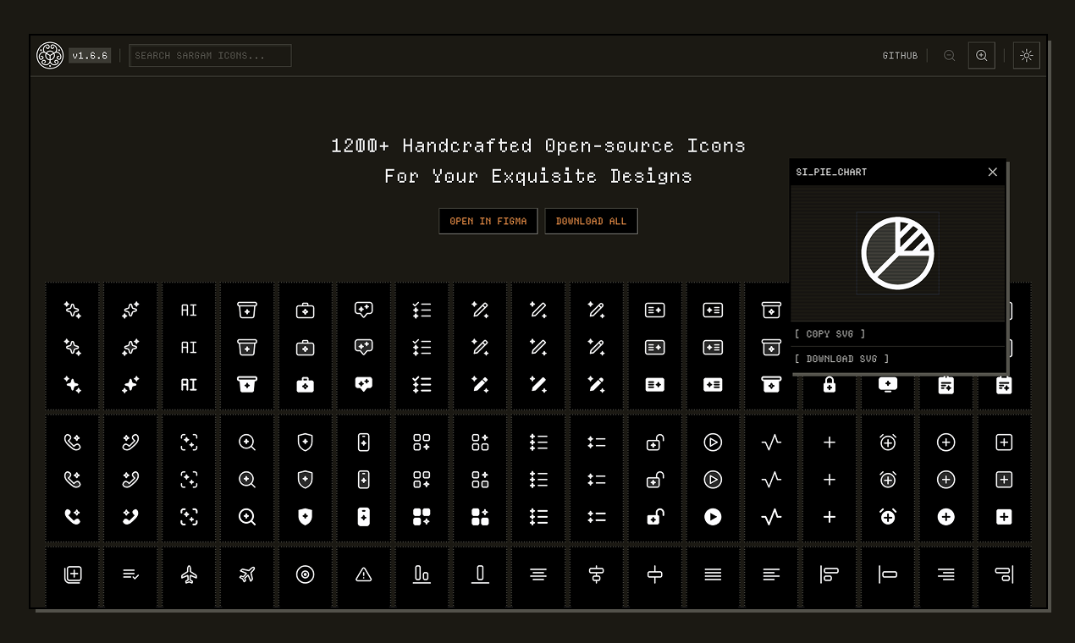Select the tilted airplane icon
This screenshot has height=643, width=1075.
[247, 575]
